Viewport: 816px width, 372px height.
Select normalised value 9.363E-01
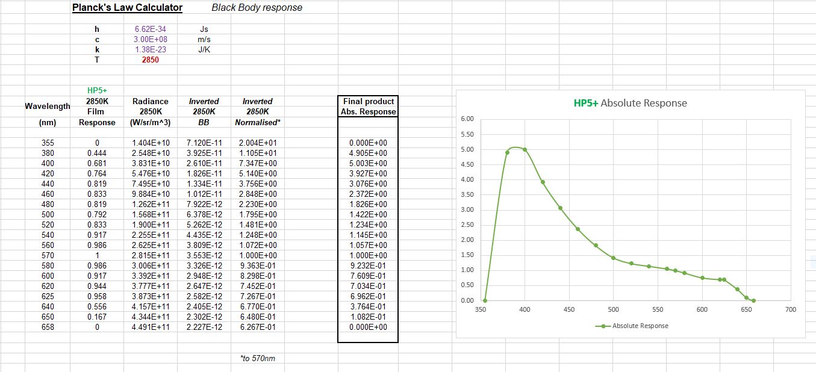[x=258, y=265]
